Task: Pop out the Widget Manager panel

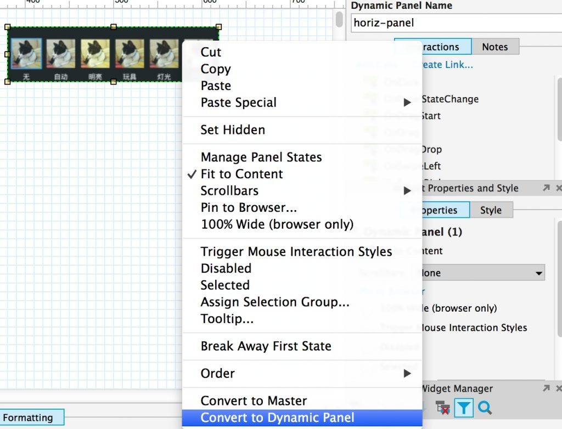Action: pyautogui.click(x=546, y=388)
